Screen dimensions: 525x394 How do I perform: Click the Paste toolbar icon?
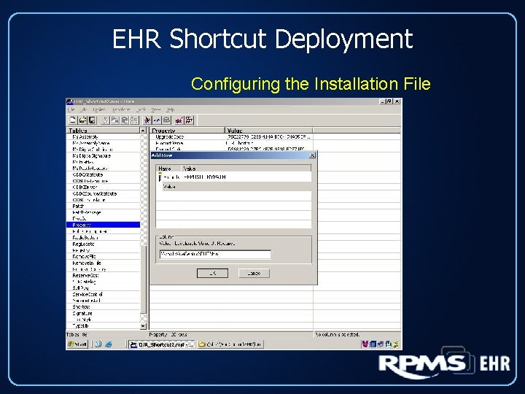point(125,120)
